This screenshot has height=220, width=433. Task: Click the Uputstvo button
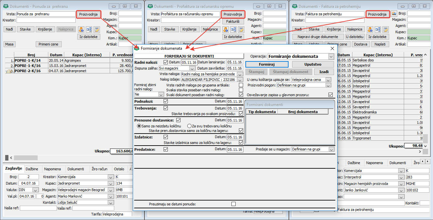(313, 64)
